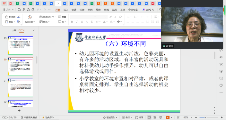Click the WPS AI button
This screenshot has height=120, width=226.
148,10
